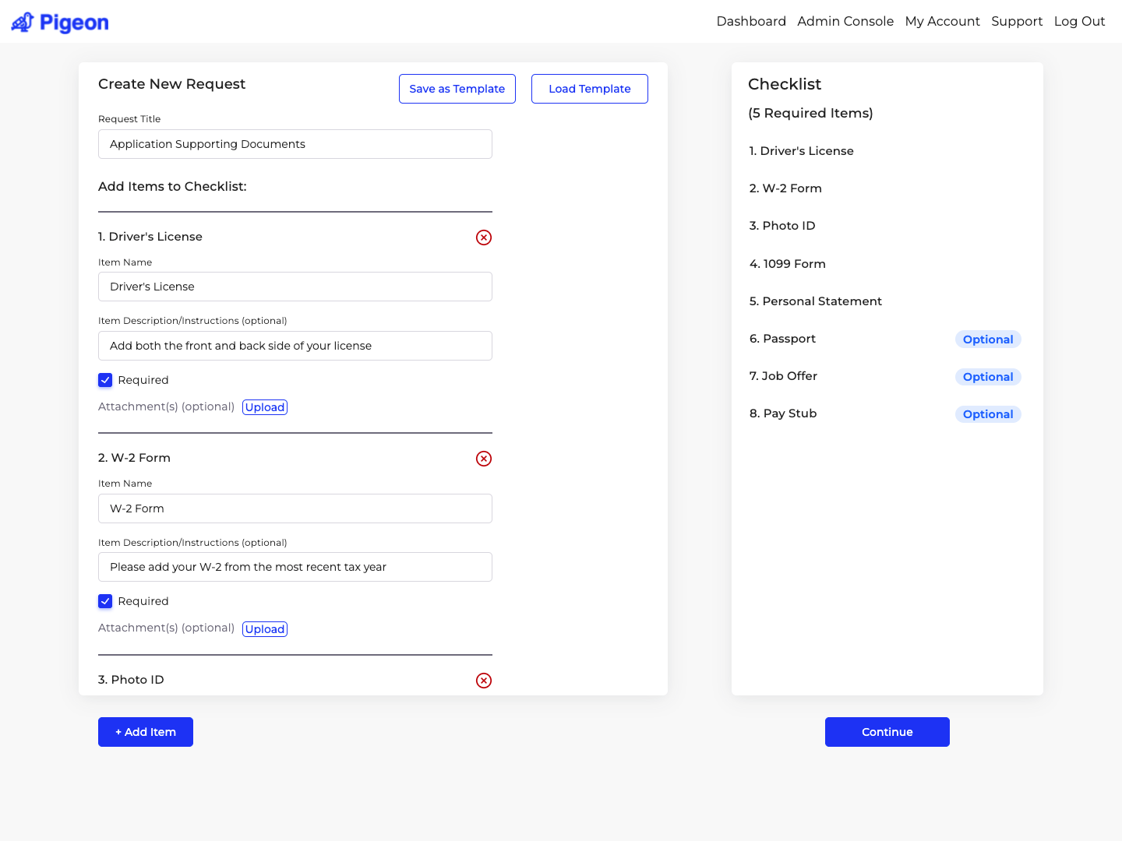Open My Account page
This screenshot has width=1122, height=841.
coord(943,21)
